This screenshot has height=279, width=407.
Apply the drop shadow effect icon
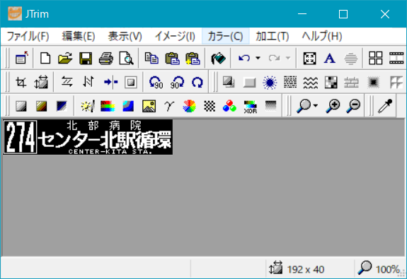pos(229,83)
